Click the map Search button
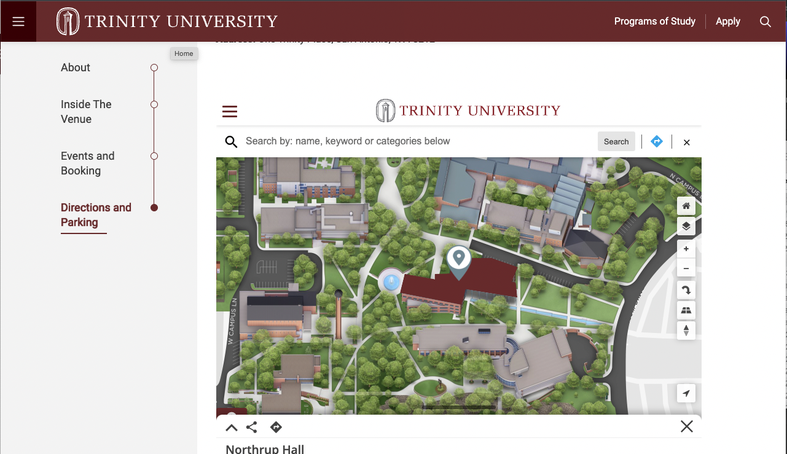 pyautogui.click(x=616, y=141)
